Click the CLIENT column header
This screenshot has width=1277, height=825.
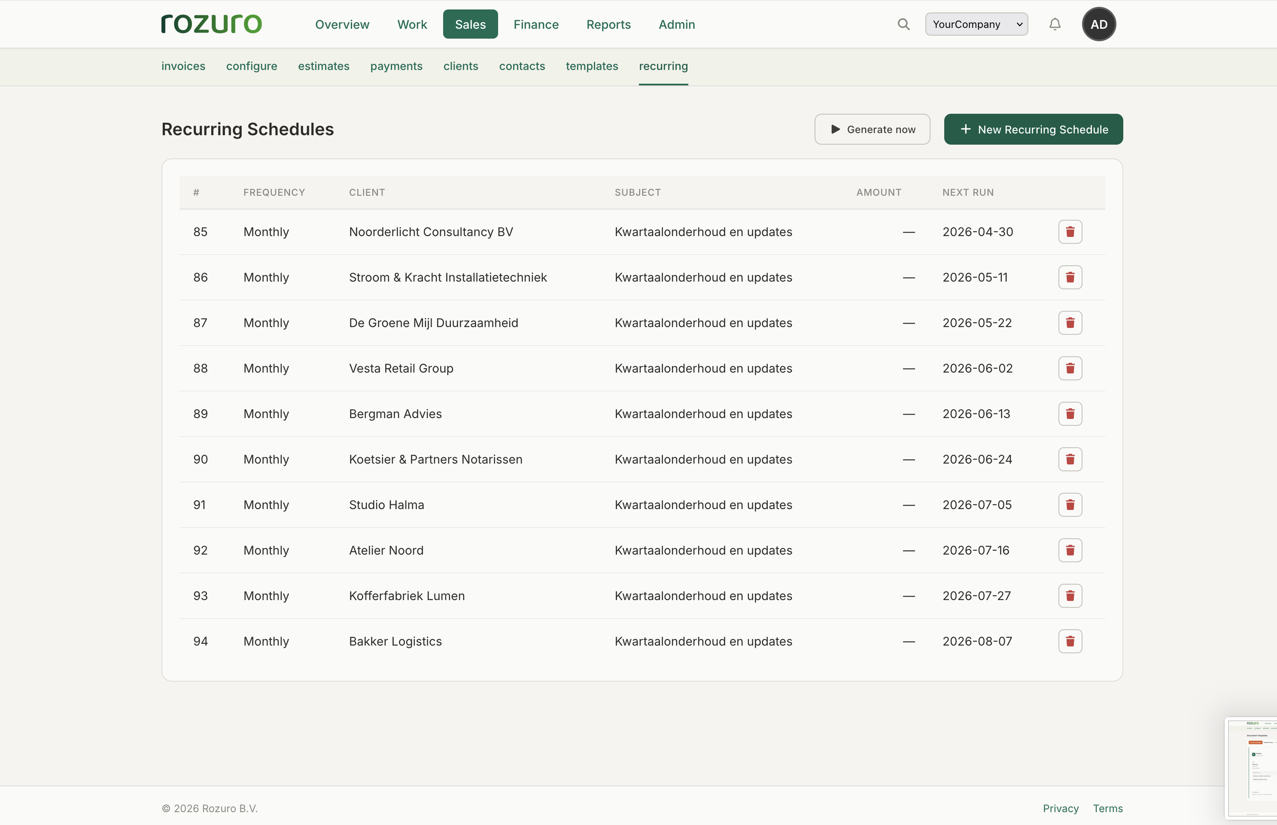[x=367, y=192]
